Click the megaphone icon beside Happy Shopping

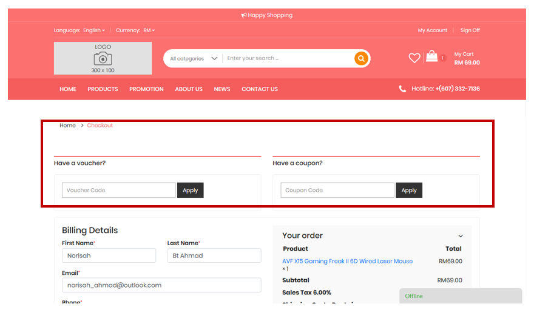tap(244, 15)
